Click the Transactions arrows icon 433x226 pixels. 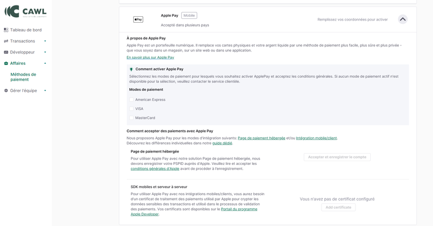pos(6,41)
